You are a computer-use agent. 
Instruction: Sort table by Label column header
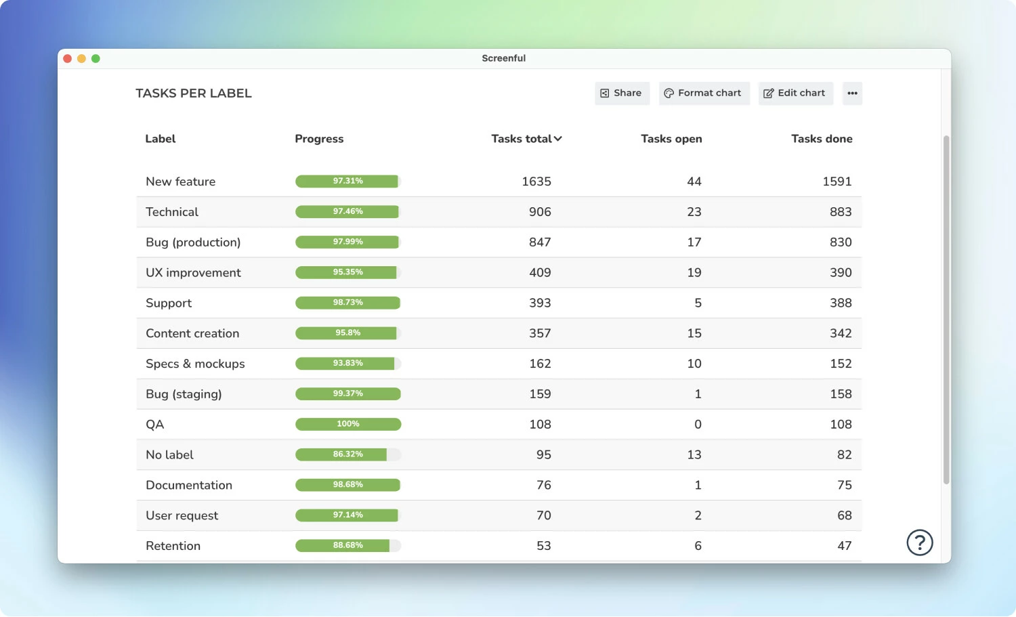(x=161, y=139)
